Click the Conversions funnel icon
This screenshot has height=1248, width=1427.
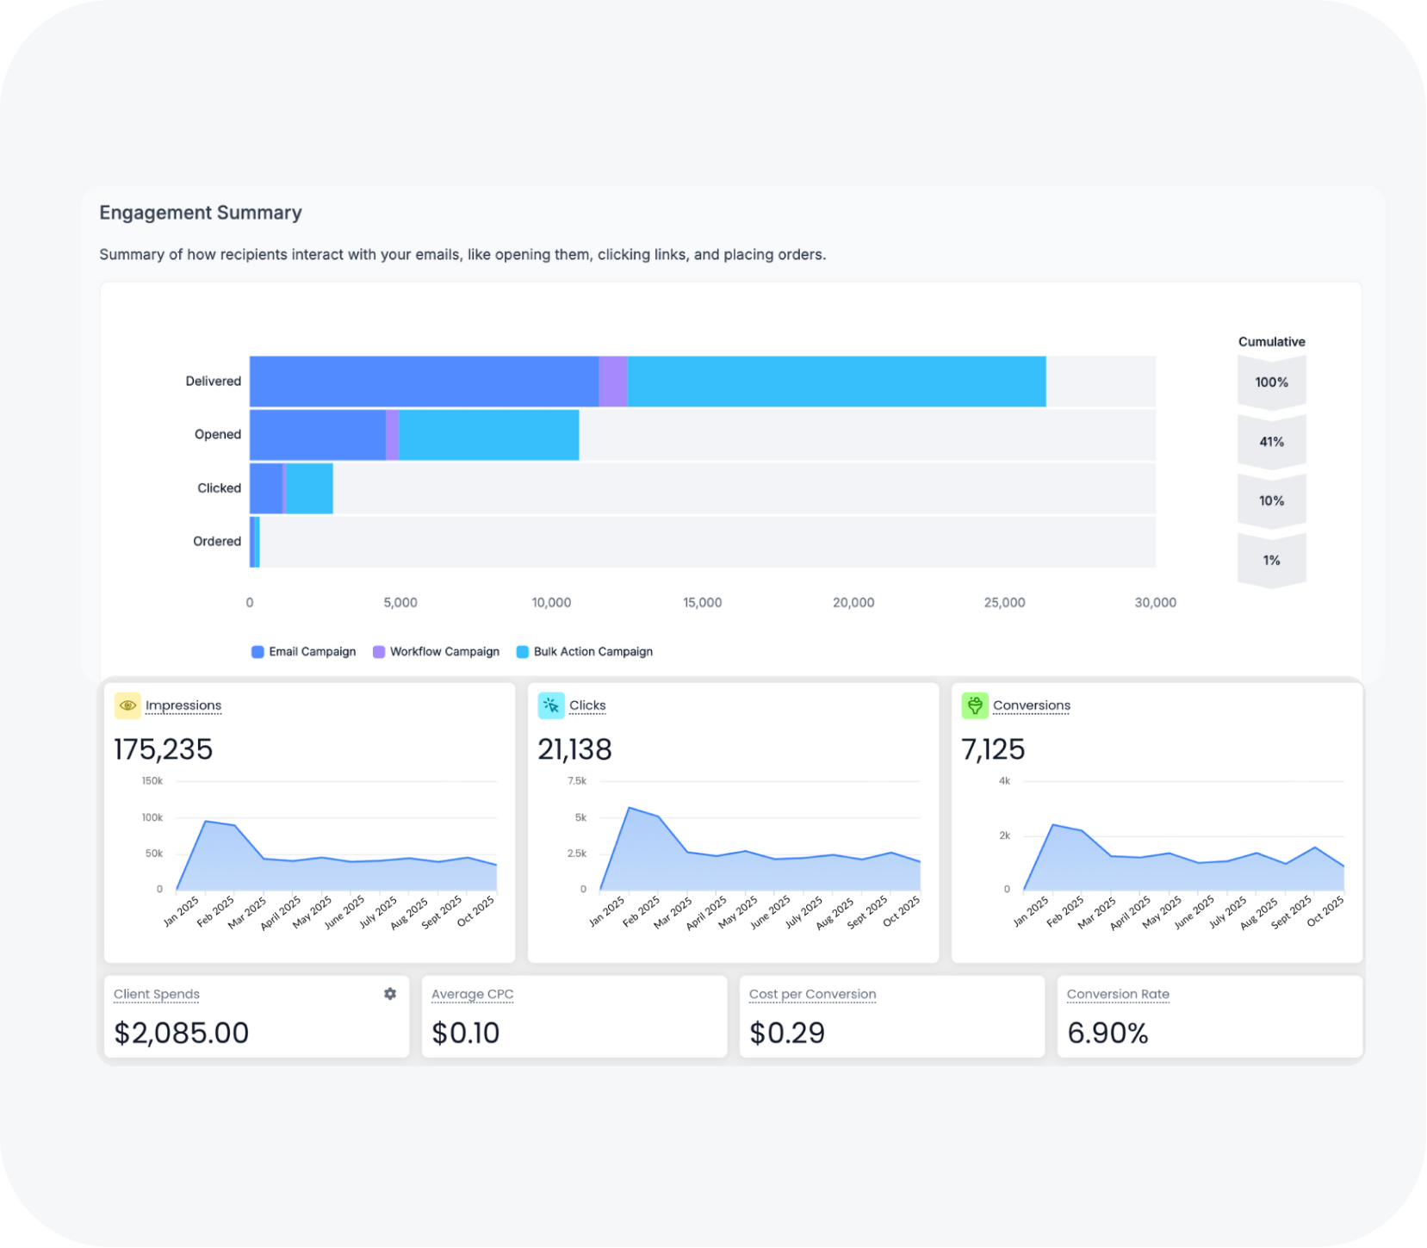point(975,705)
